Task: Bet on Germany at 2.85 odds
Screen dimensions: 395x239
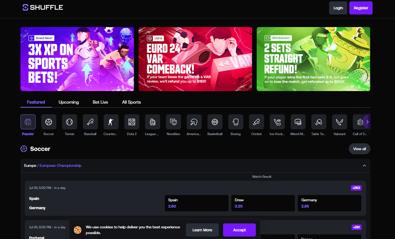Action: pos(329,203)
